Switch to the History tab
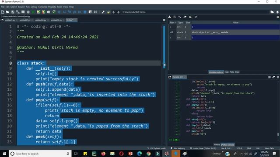Viewport: 280px width, 157px height. pos(217,144)
